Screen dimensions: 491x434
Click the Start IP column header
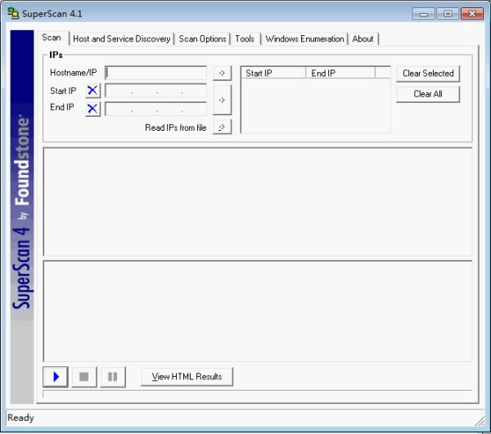pos(273,74)
